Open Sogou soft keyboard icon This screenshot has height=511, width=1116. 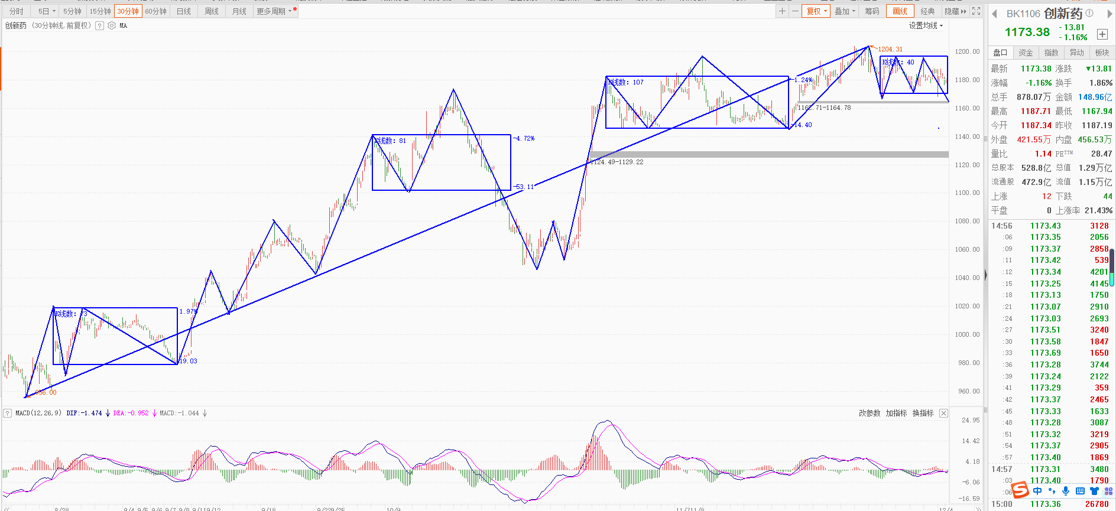point(1080,491)
